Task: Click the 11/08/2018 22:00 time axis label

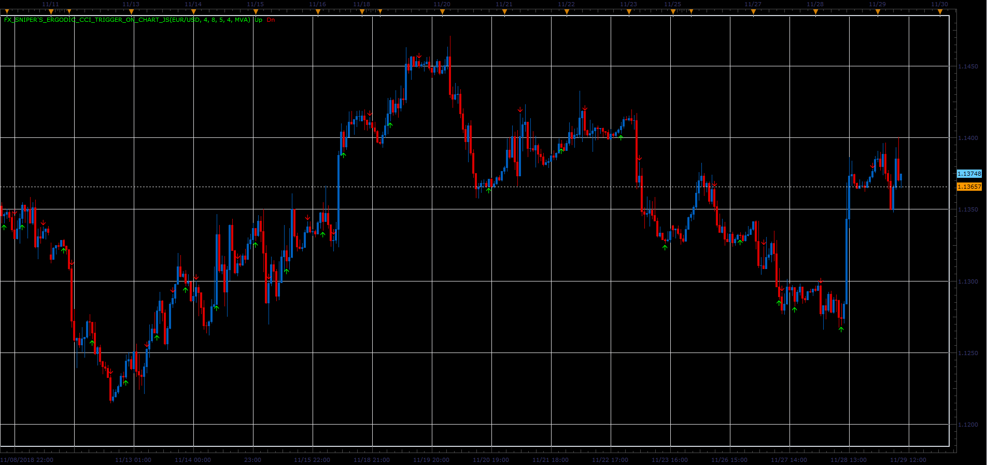Action: 27,460
